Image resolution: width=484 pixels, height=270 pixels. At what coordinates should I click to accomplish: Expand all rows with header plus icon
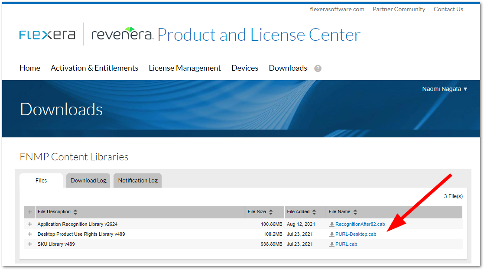pyautogui.click(x=30, y=212)
